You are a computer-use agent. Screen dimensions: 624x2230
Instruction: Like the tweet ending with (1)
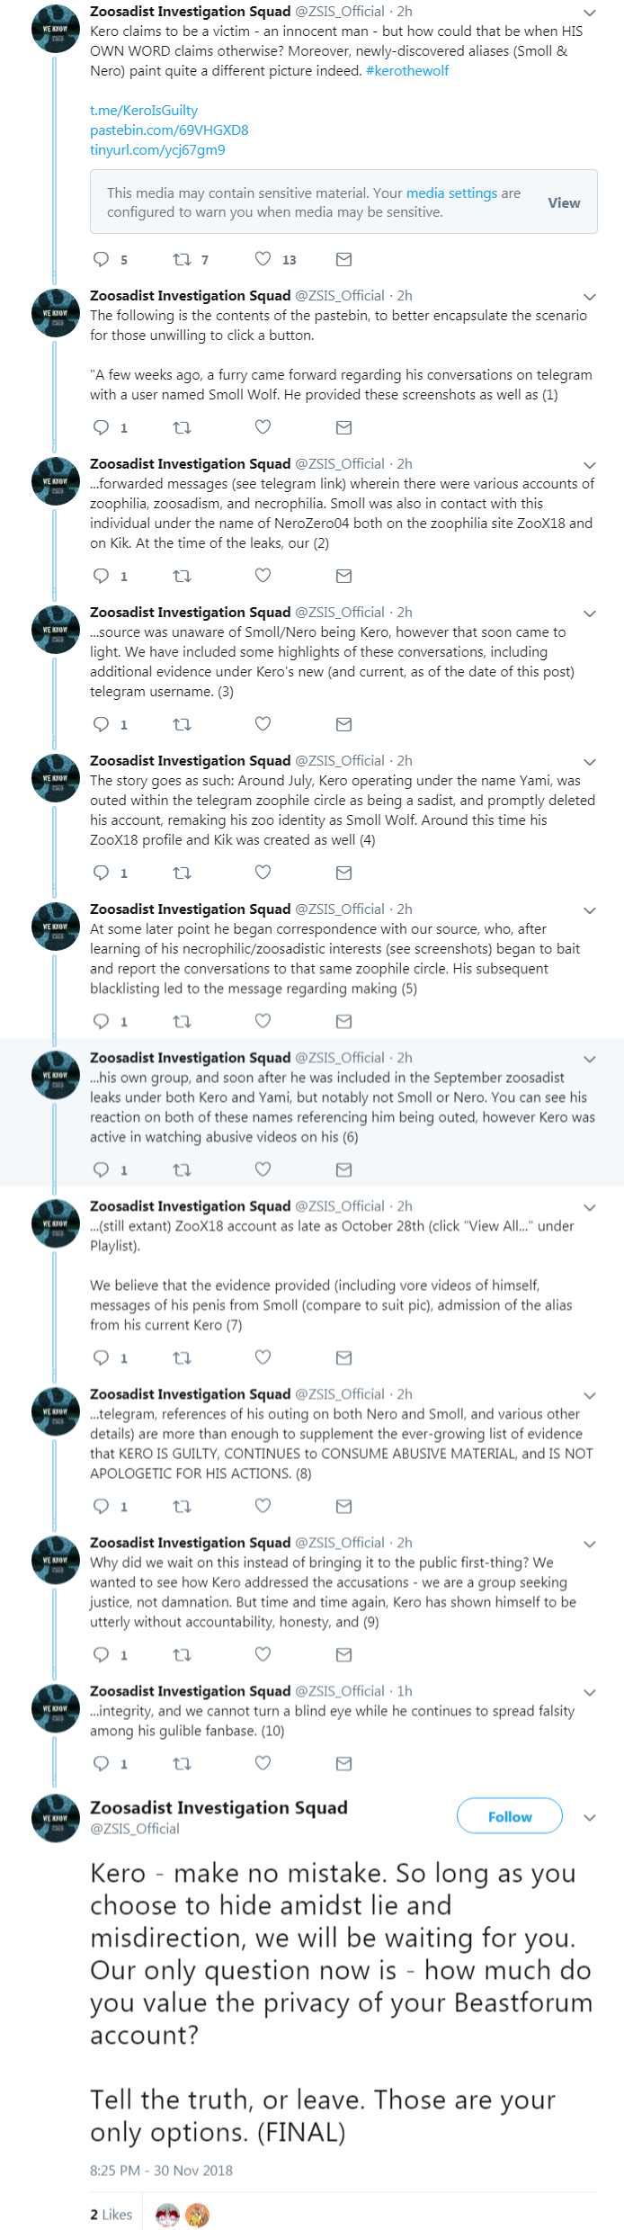click(x=263, y=427)
